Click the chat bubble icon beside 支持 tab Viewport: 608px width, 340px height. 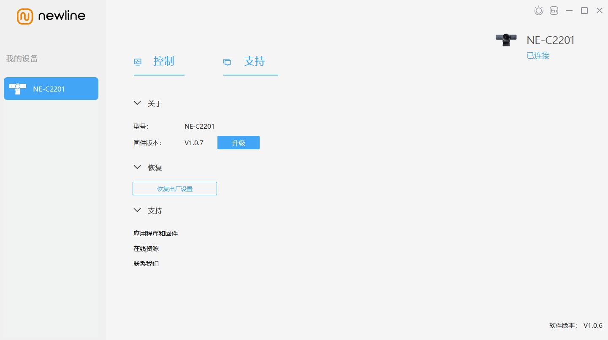click(228, 62)
